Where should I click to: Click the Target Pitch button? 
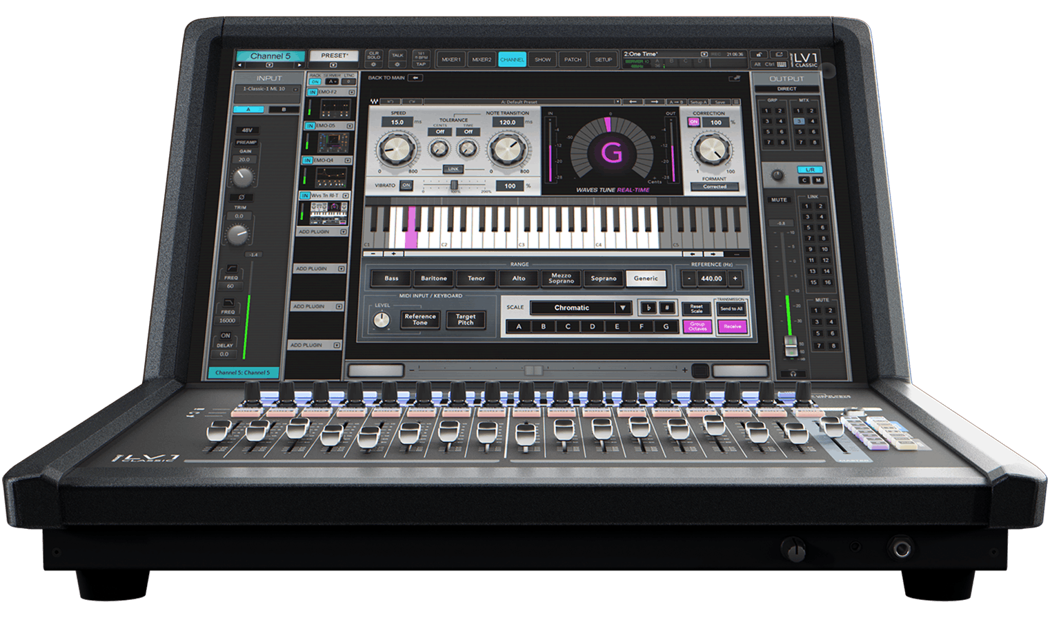tap(466, 319)
